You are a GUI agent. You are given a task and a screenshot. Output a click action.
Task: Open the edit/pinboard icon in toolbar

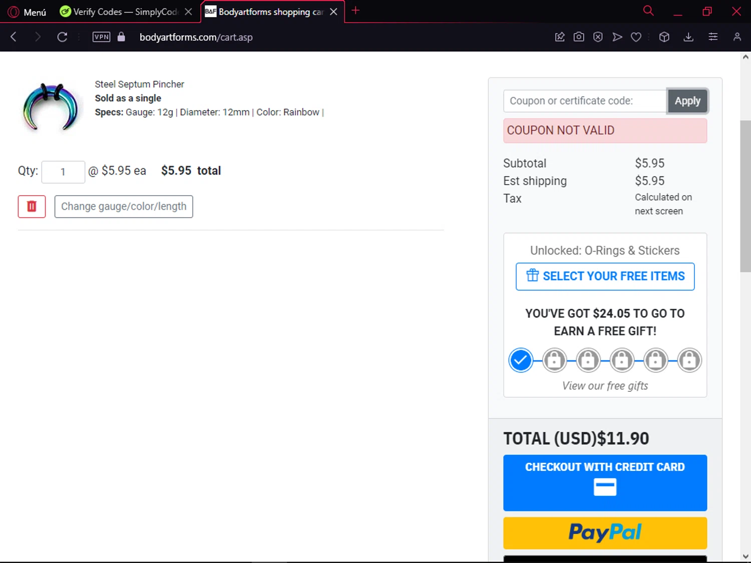tap(560, 37)
